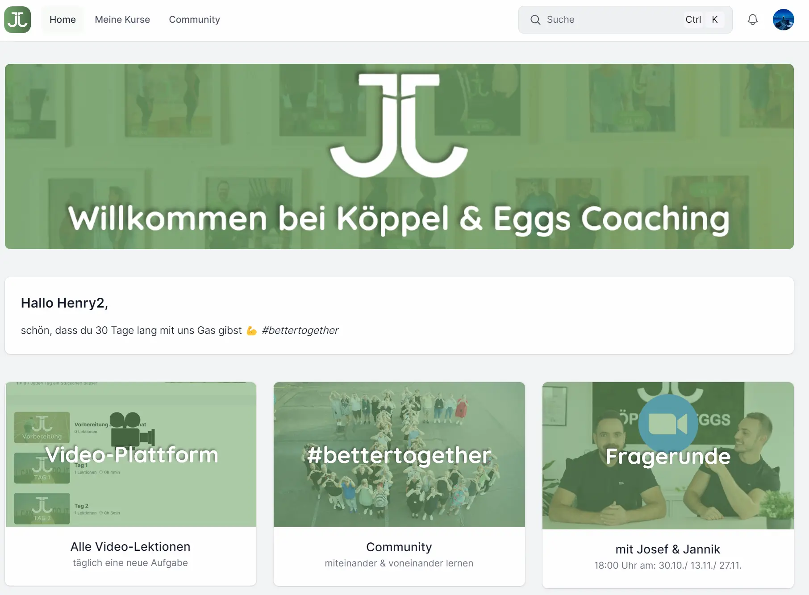
Task: Click the Ctrl shortcut badge
Action: pos(693,20)
